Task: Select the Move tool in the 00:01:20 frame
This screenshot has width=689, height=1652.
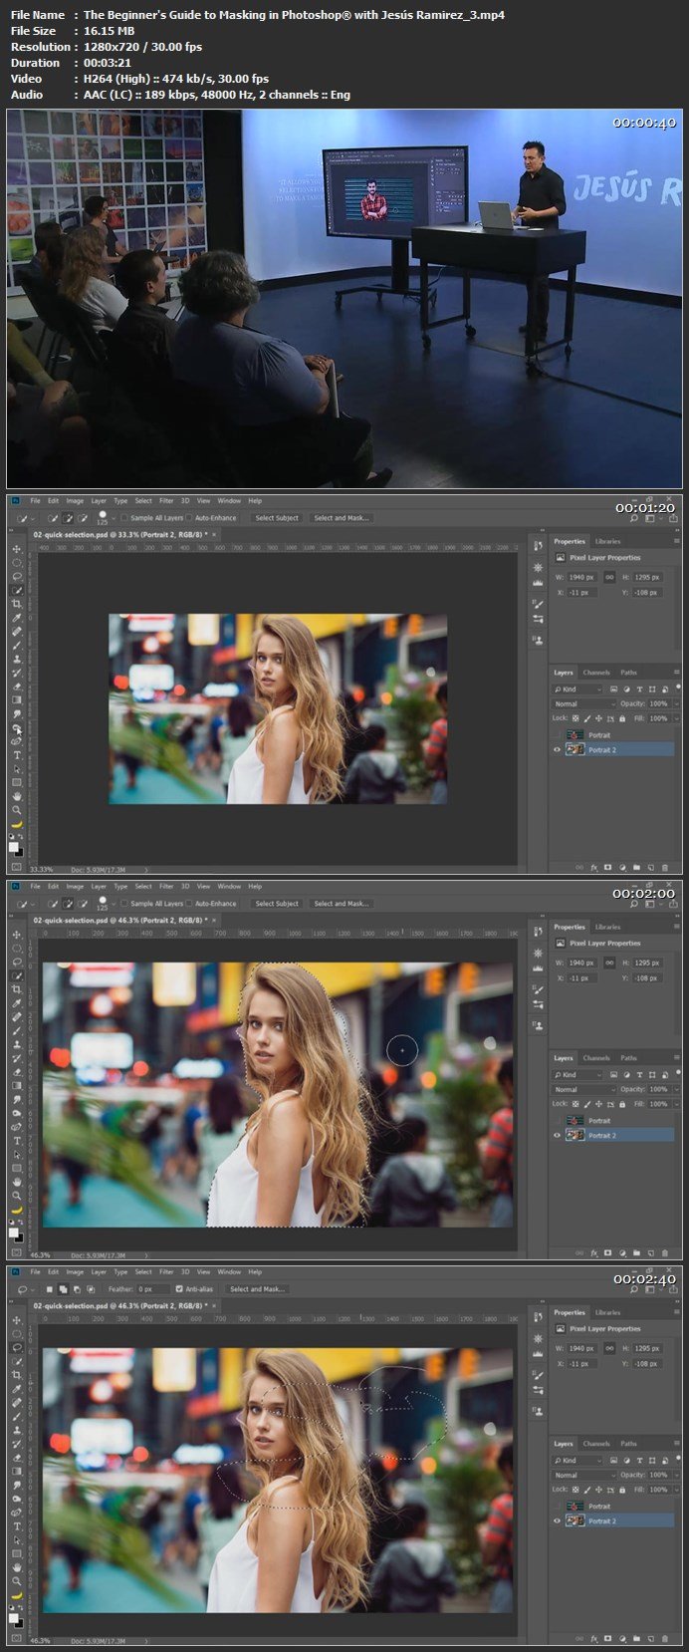Action: point(16,549)
